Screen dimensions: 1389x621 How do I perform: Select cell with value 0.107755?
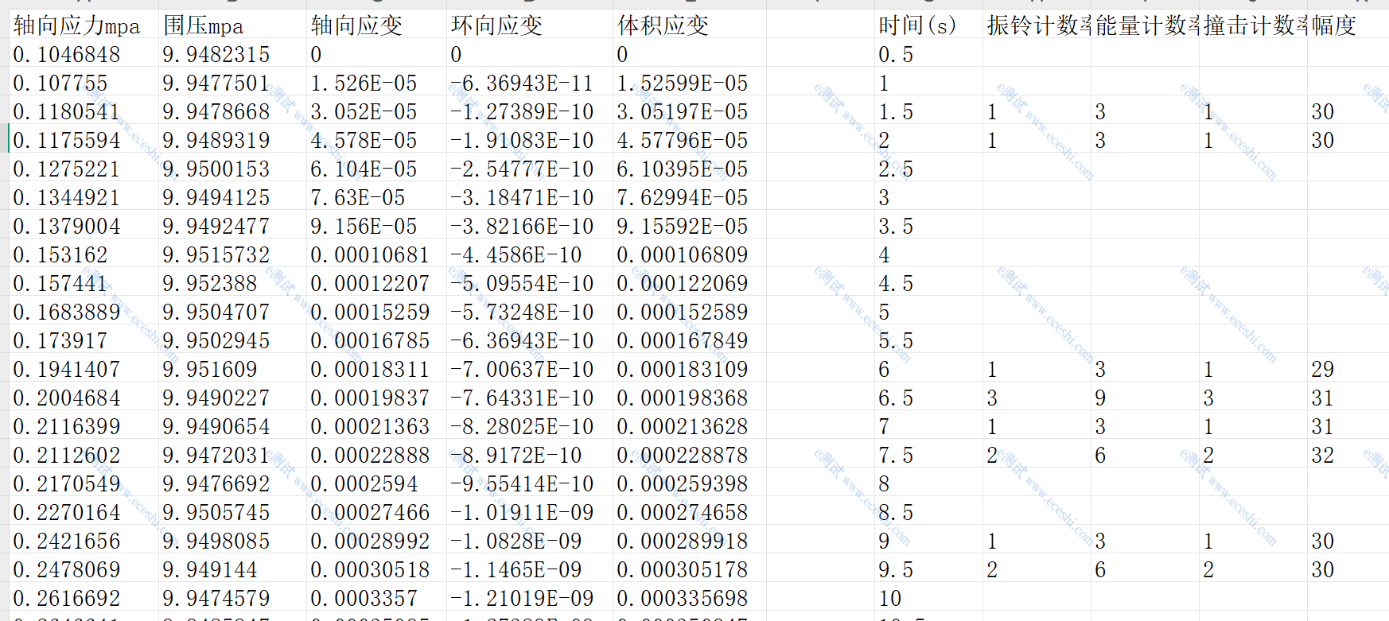coord(84,82)
